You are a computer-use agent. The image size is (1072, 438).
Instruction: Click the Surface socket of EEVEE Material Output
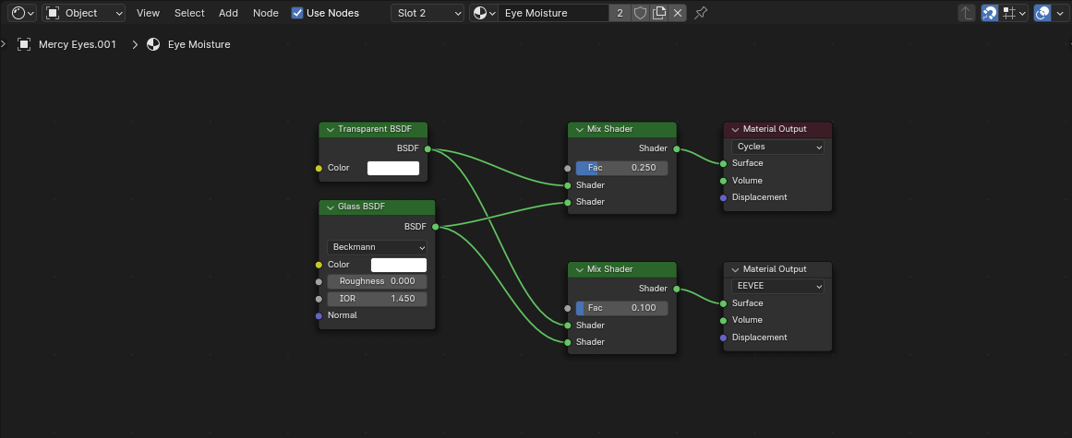tap(723, 303)
